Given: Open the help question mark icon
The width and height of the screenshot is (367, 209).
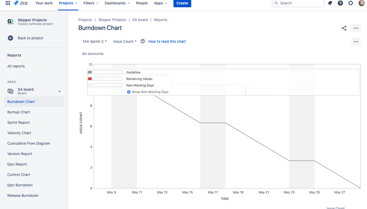Looking at the screenshot, I should (340, 3).
